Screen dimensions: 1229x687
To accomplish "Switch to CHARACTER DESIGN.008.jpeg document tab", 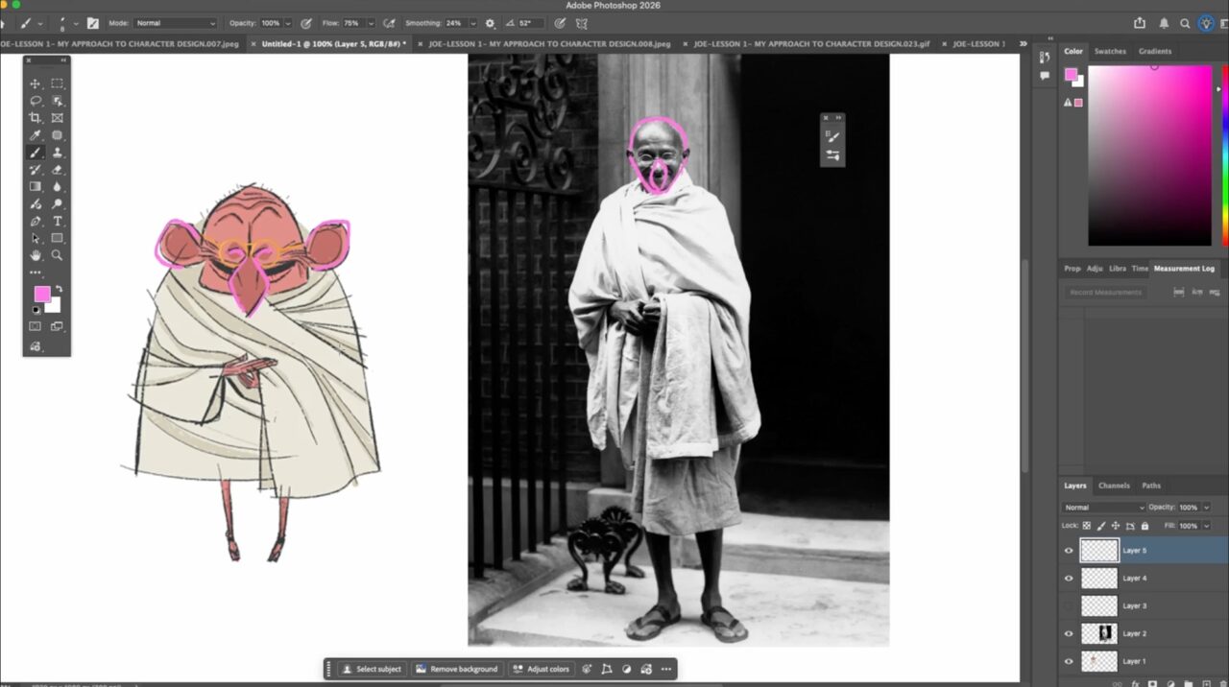I will [x=549, y=44].
